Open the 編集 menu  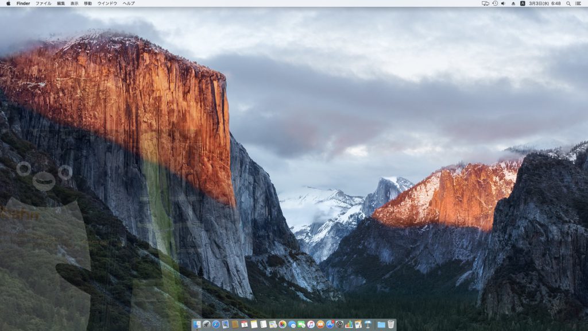click(x=61, y=3)
